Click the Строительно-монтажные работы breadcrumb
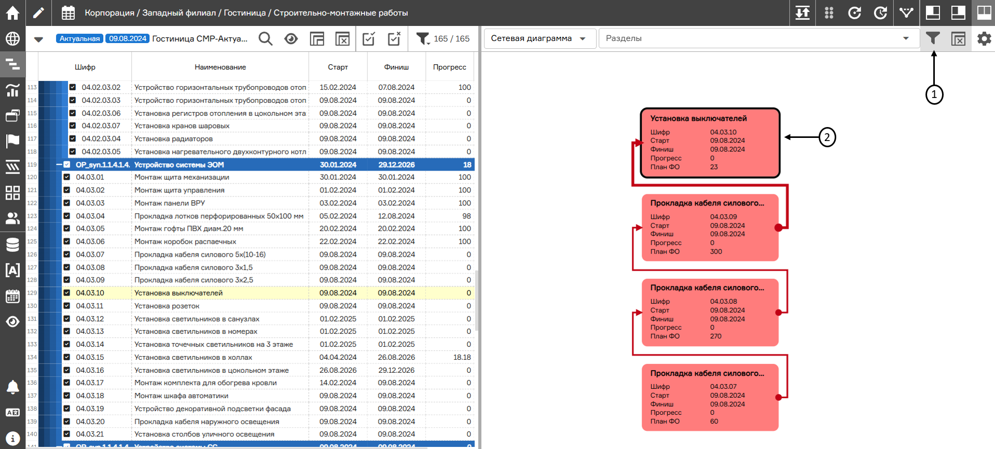The image size is (995, 449). pyautogui.click(x=340, y=12)
